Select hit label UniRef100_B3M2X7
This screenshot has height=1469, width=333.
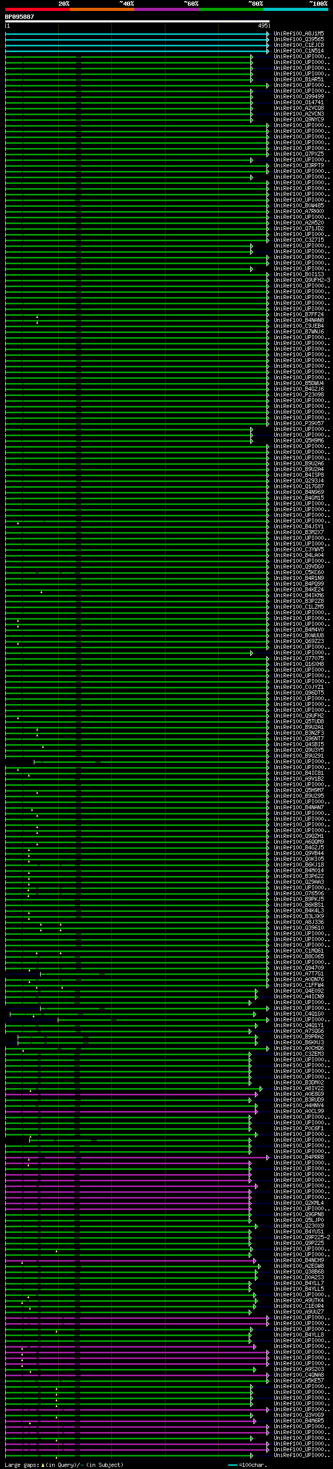click(x=299, y=532)
